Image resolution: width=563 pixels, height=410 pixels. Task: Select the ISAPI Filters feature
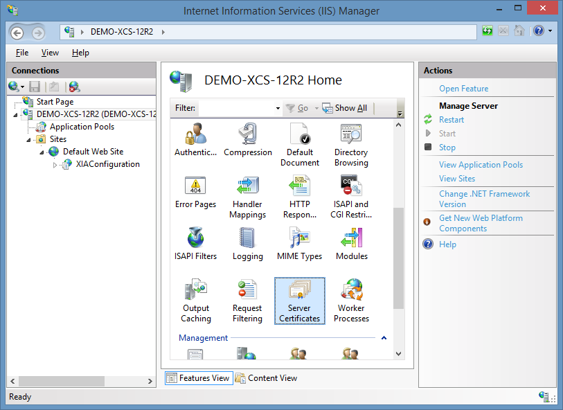[x=196, y=244]
